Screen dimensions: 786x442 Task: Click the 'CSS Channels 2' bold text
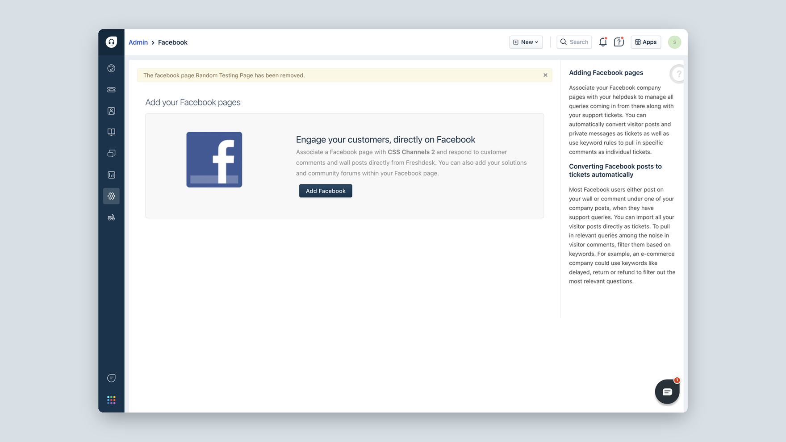(x=411, y=152)
